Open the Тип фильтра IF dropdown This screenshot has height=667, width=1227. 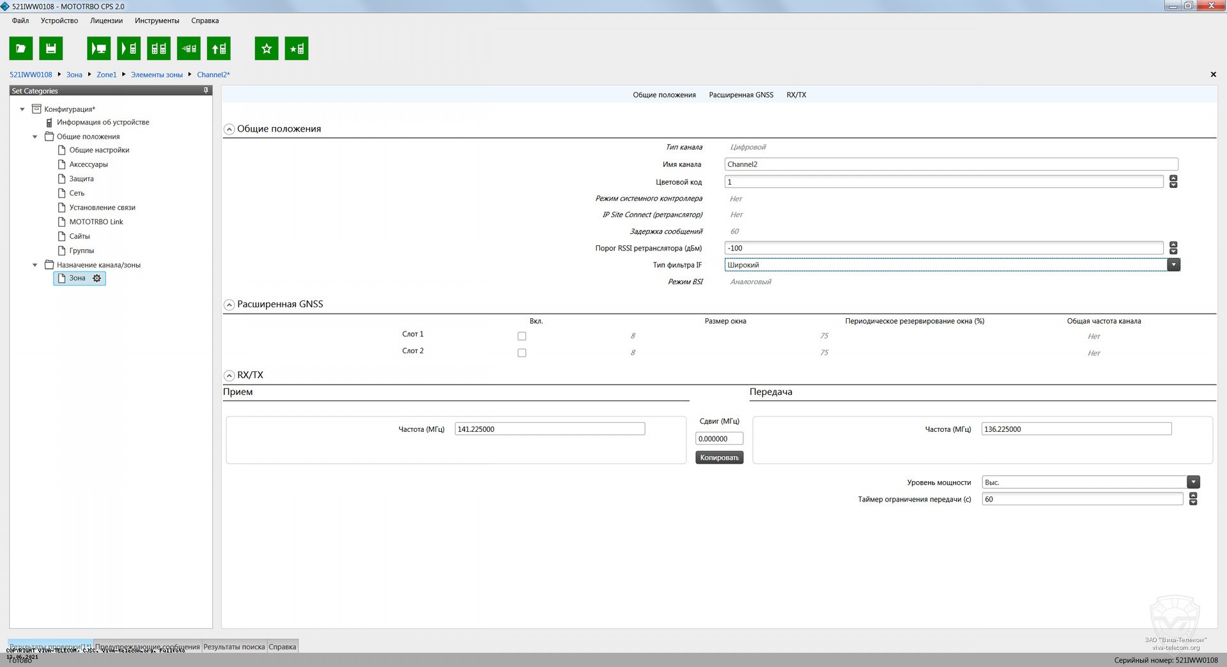1173,265
